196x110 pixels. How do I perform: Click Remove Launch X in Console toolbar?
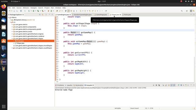tap(156, 85)
